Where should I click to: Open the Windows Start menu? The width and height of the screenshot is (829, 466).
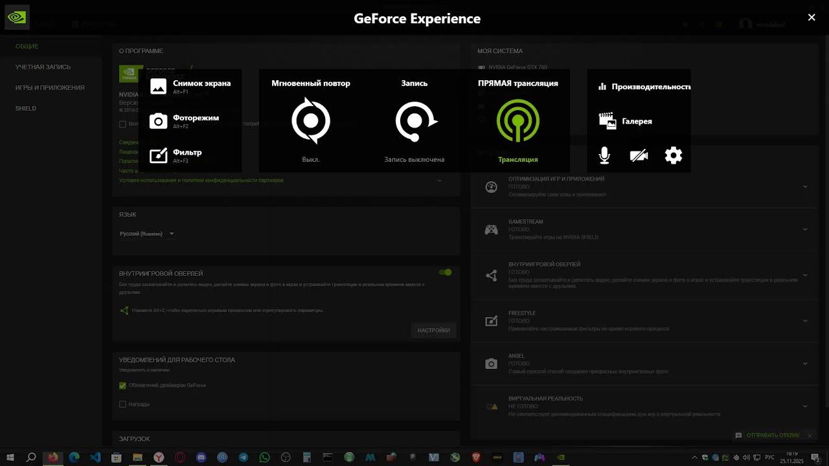coord(10,458)
